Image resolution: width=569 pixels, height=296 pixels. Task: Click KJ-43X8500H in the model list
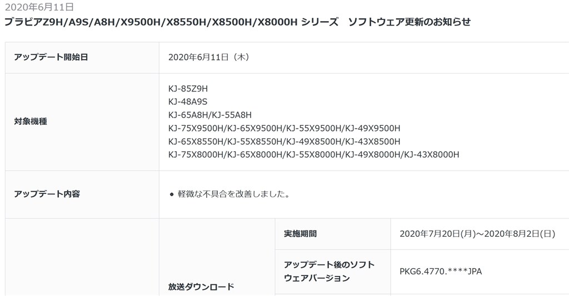click(373, 141)
